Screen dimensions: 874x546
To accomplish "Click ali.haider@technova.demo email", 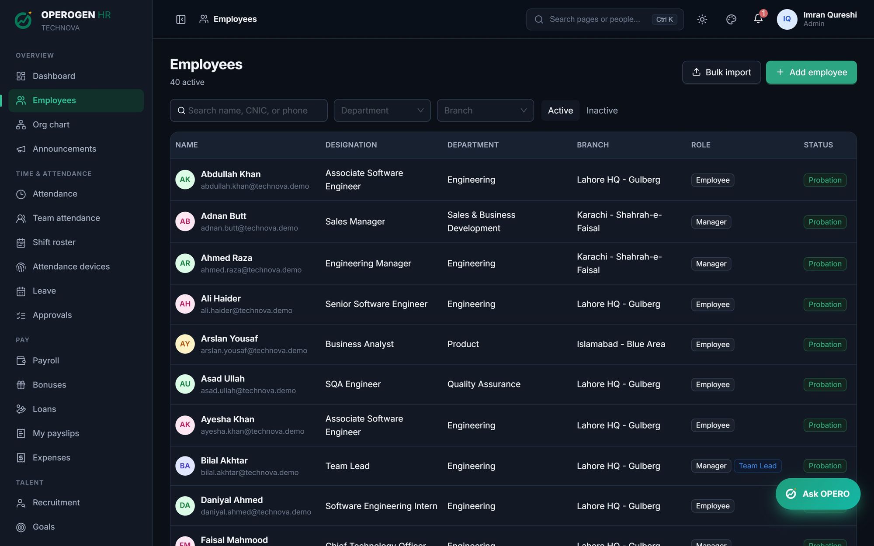I will (246, 311).
